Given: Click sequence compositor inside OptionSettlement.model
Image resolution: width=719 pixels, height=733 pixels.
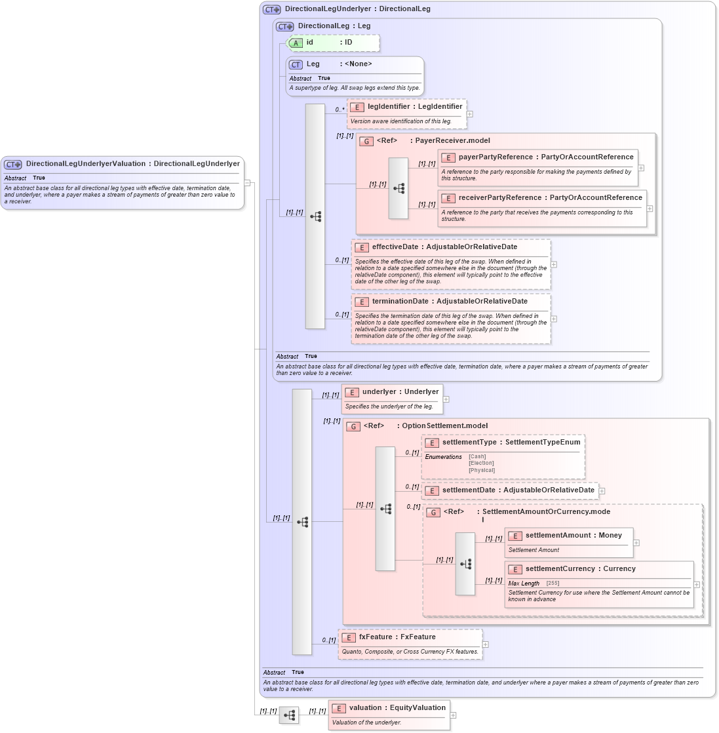Looking at the screenshot, I should (385, 509).
